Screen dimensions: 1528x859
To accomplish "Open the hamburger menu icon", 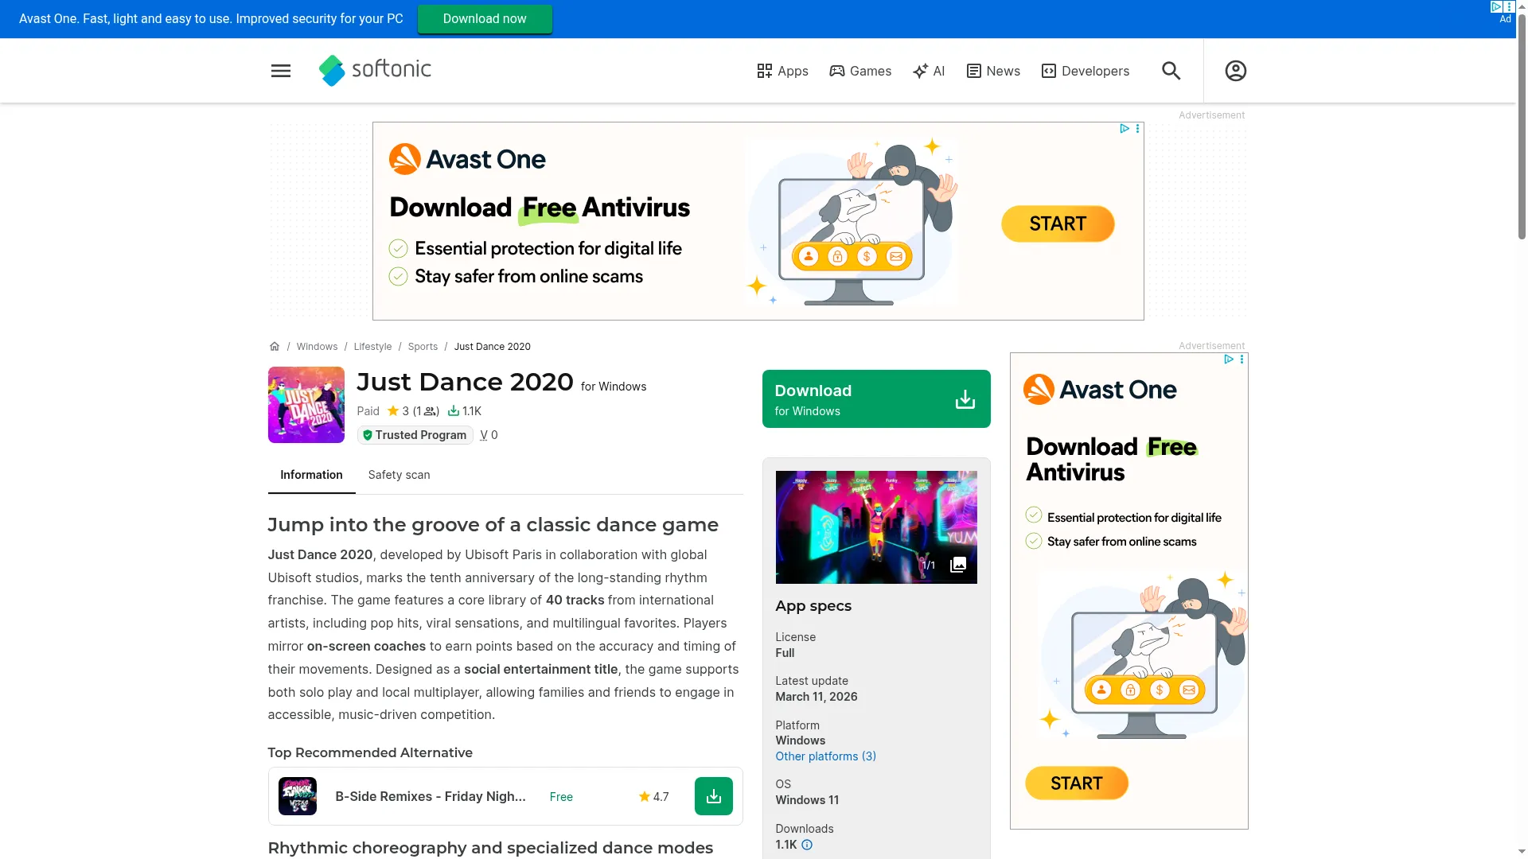I will pos(281,71).
